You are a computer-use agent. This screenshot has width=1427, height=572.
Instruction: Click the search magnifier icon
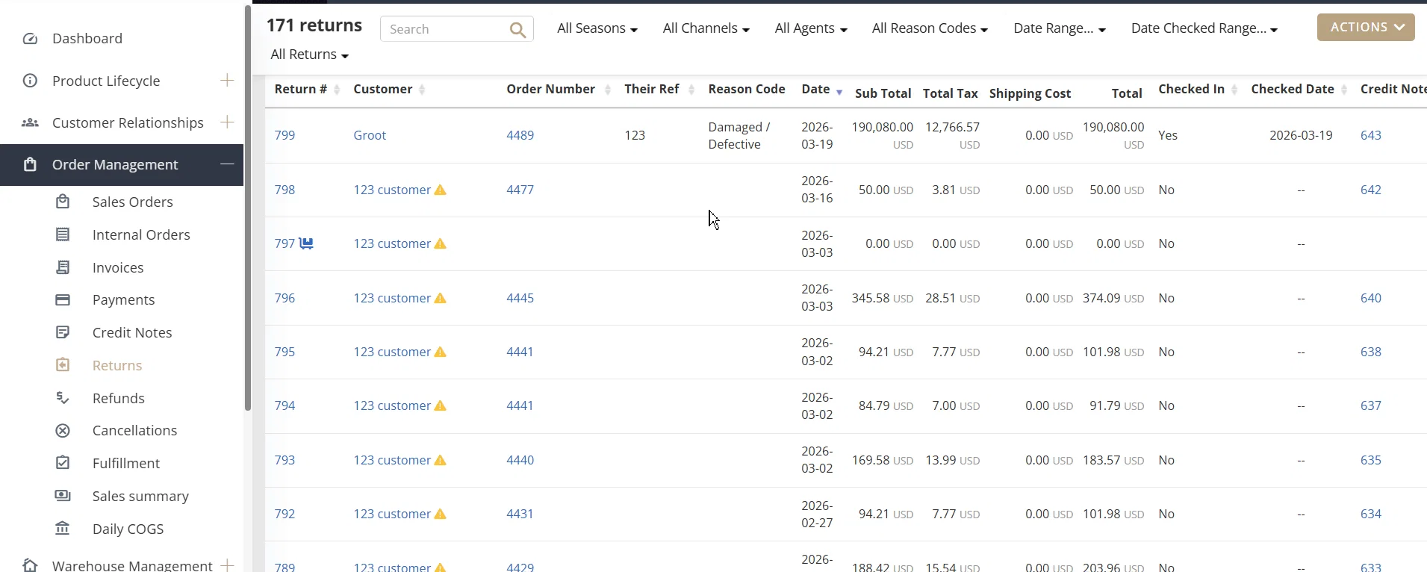tap(517, 30)
